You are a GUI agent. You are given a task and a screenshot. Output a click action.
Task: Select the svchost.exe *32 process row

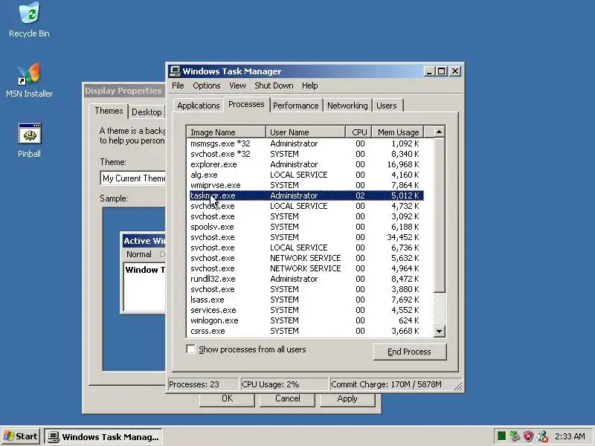point(306,154)
